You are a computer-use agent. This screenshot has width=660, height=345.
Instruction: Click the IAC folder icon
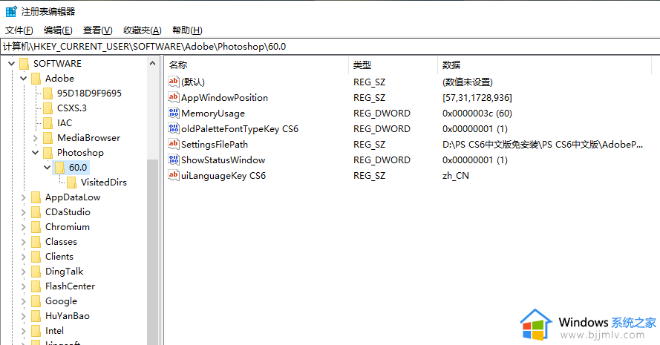tap(48, 123)
